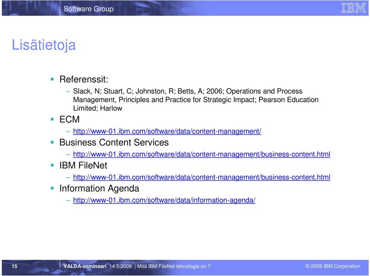Open the business-content.html link under IBM FileNet
The image size is (370, 276).
coord(202,177)
